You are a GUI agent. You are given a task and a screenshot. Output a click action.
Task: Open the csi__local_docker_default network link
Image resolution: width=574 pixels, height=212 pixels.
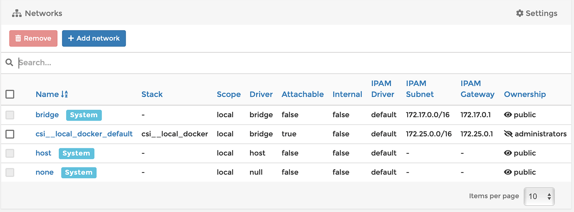point(84,134)
